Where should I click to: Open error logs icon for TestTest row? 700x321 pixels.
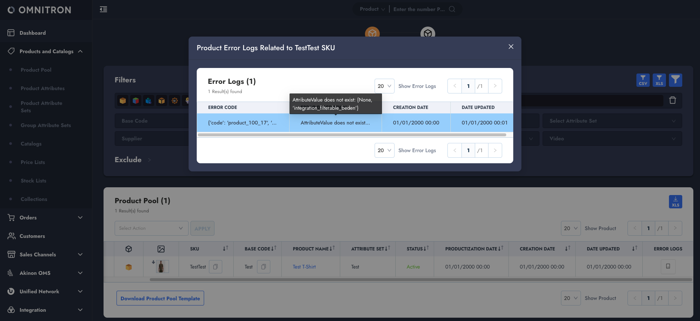[668, 266]
